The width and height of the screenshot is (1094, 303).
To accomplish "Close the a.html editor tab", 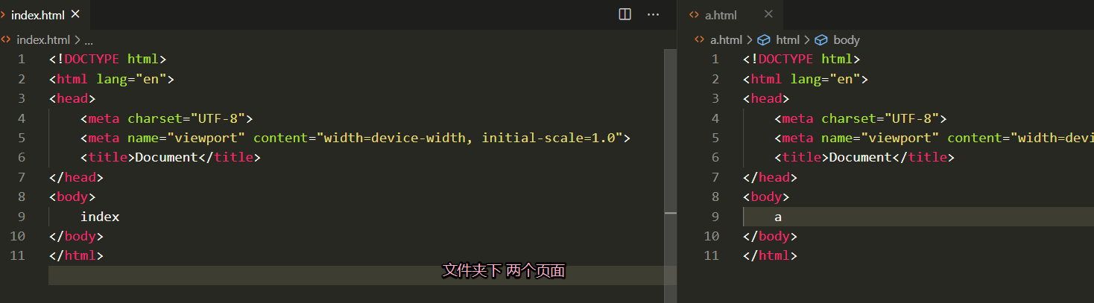I will tap(768, 14).
